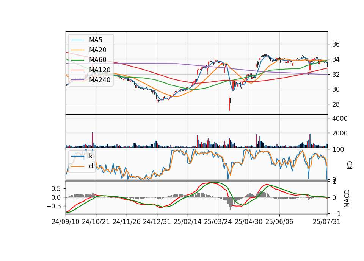Click the volume axis value 2000
The width and height of the screenshot is (364, 261).
[340, 133]
